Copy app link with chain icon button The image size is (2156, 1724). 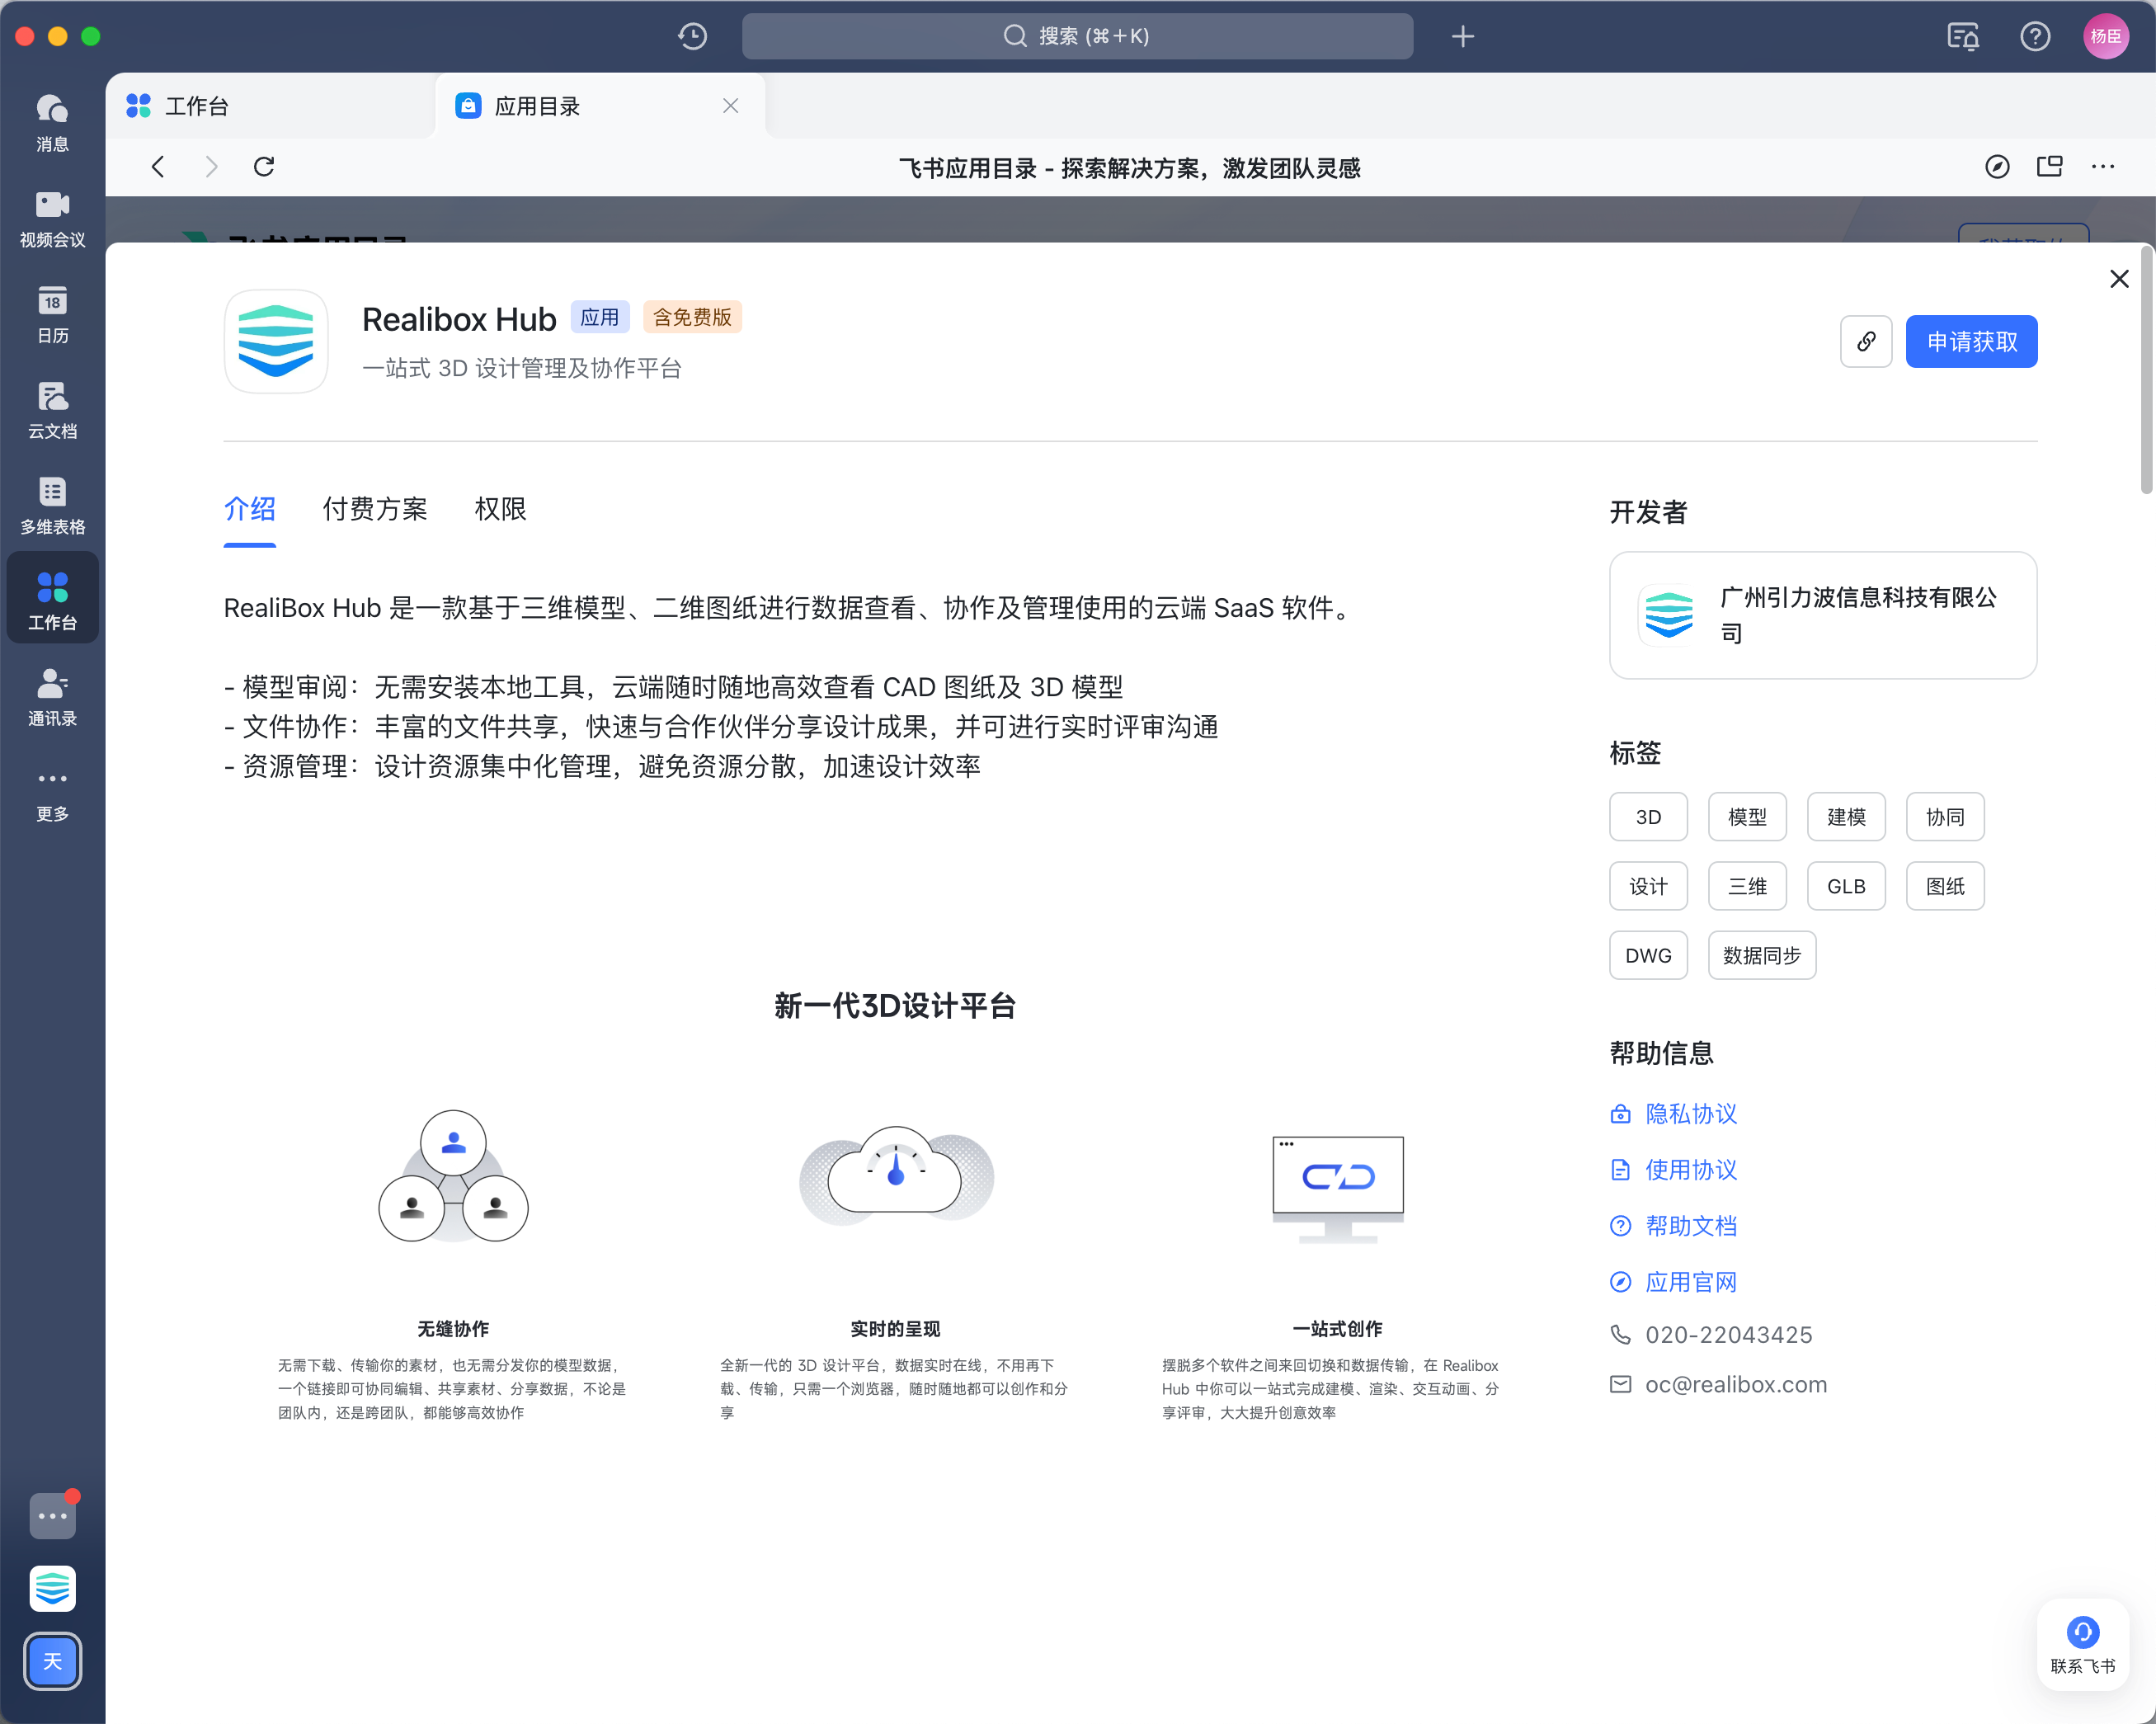tap(1866, 342)
